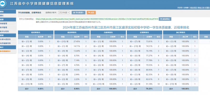Open 体质健康信息 in the sidebar
210x95 pixels.
(8, 43)
